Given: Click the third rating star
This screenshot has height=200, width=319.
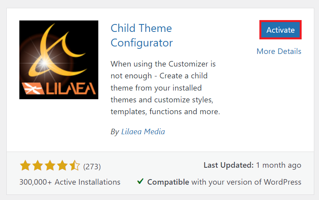Looking at the screenshot, I should [x=50, y=166].
